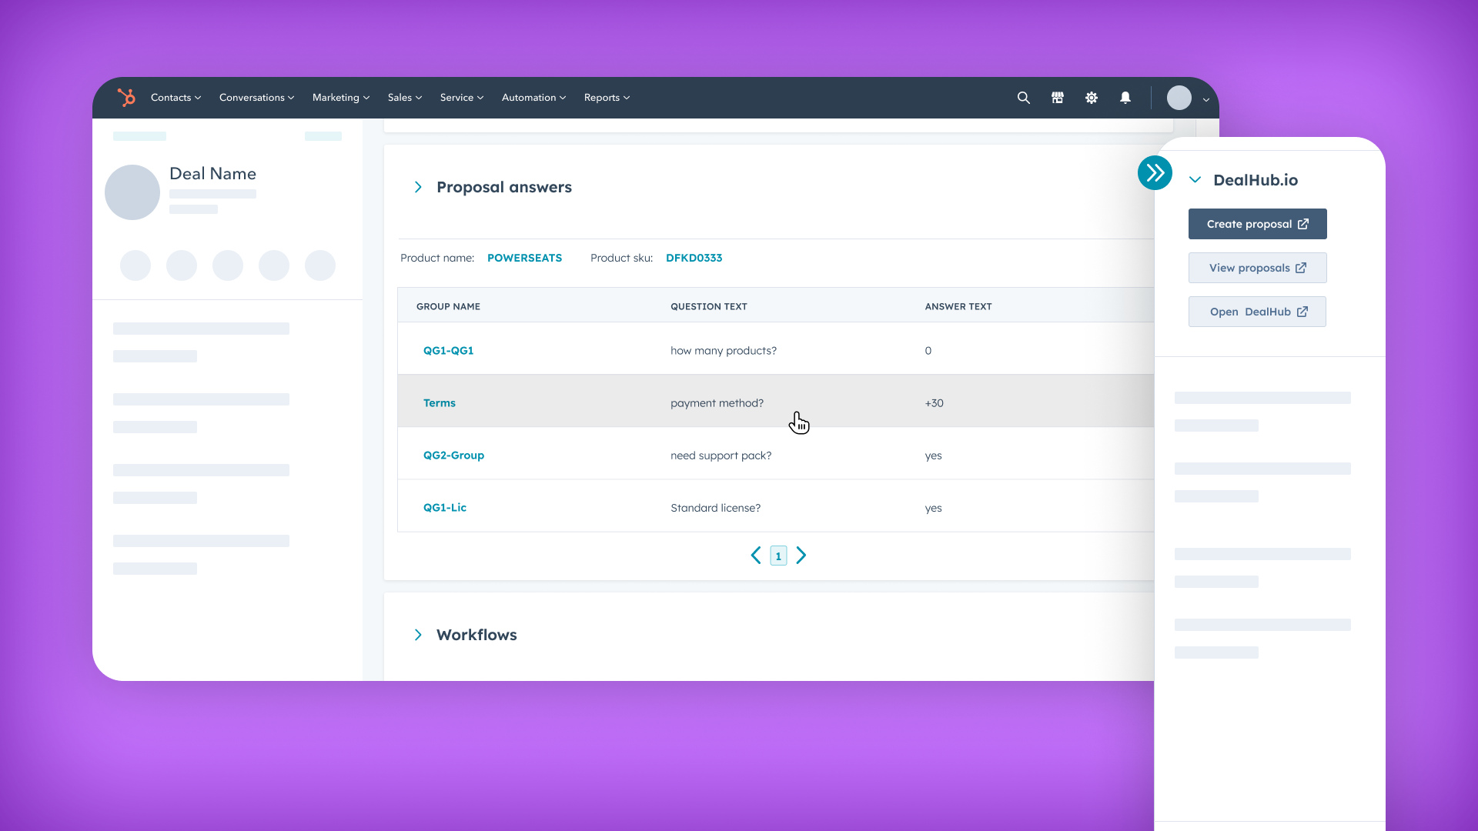The width and height of the screenshot is (1478, 831).
Task: Open the Contacts menu
Action: pyautogui.click(x=176, y=98)
